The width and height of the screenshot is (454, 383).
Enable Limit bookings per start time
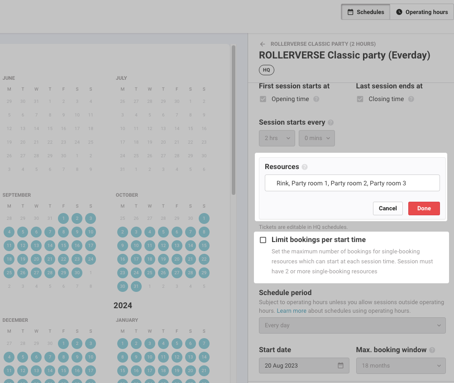[x=263, y=240]
